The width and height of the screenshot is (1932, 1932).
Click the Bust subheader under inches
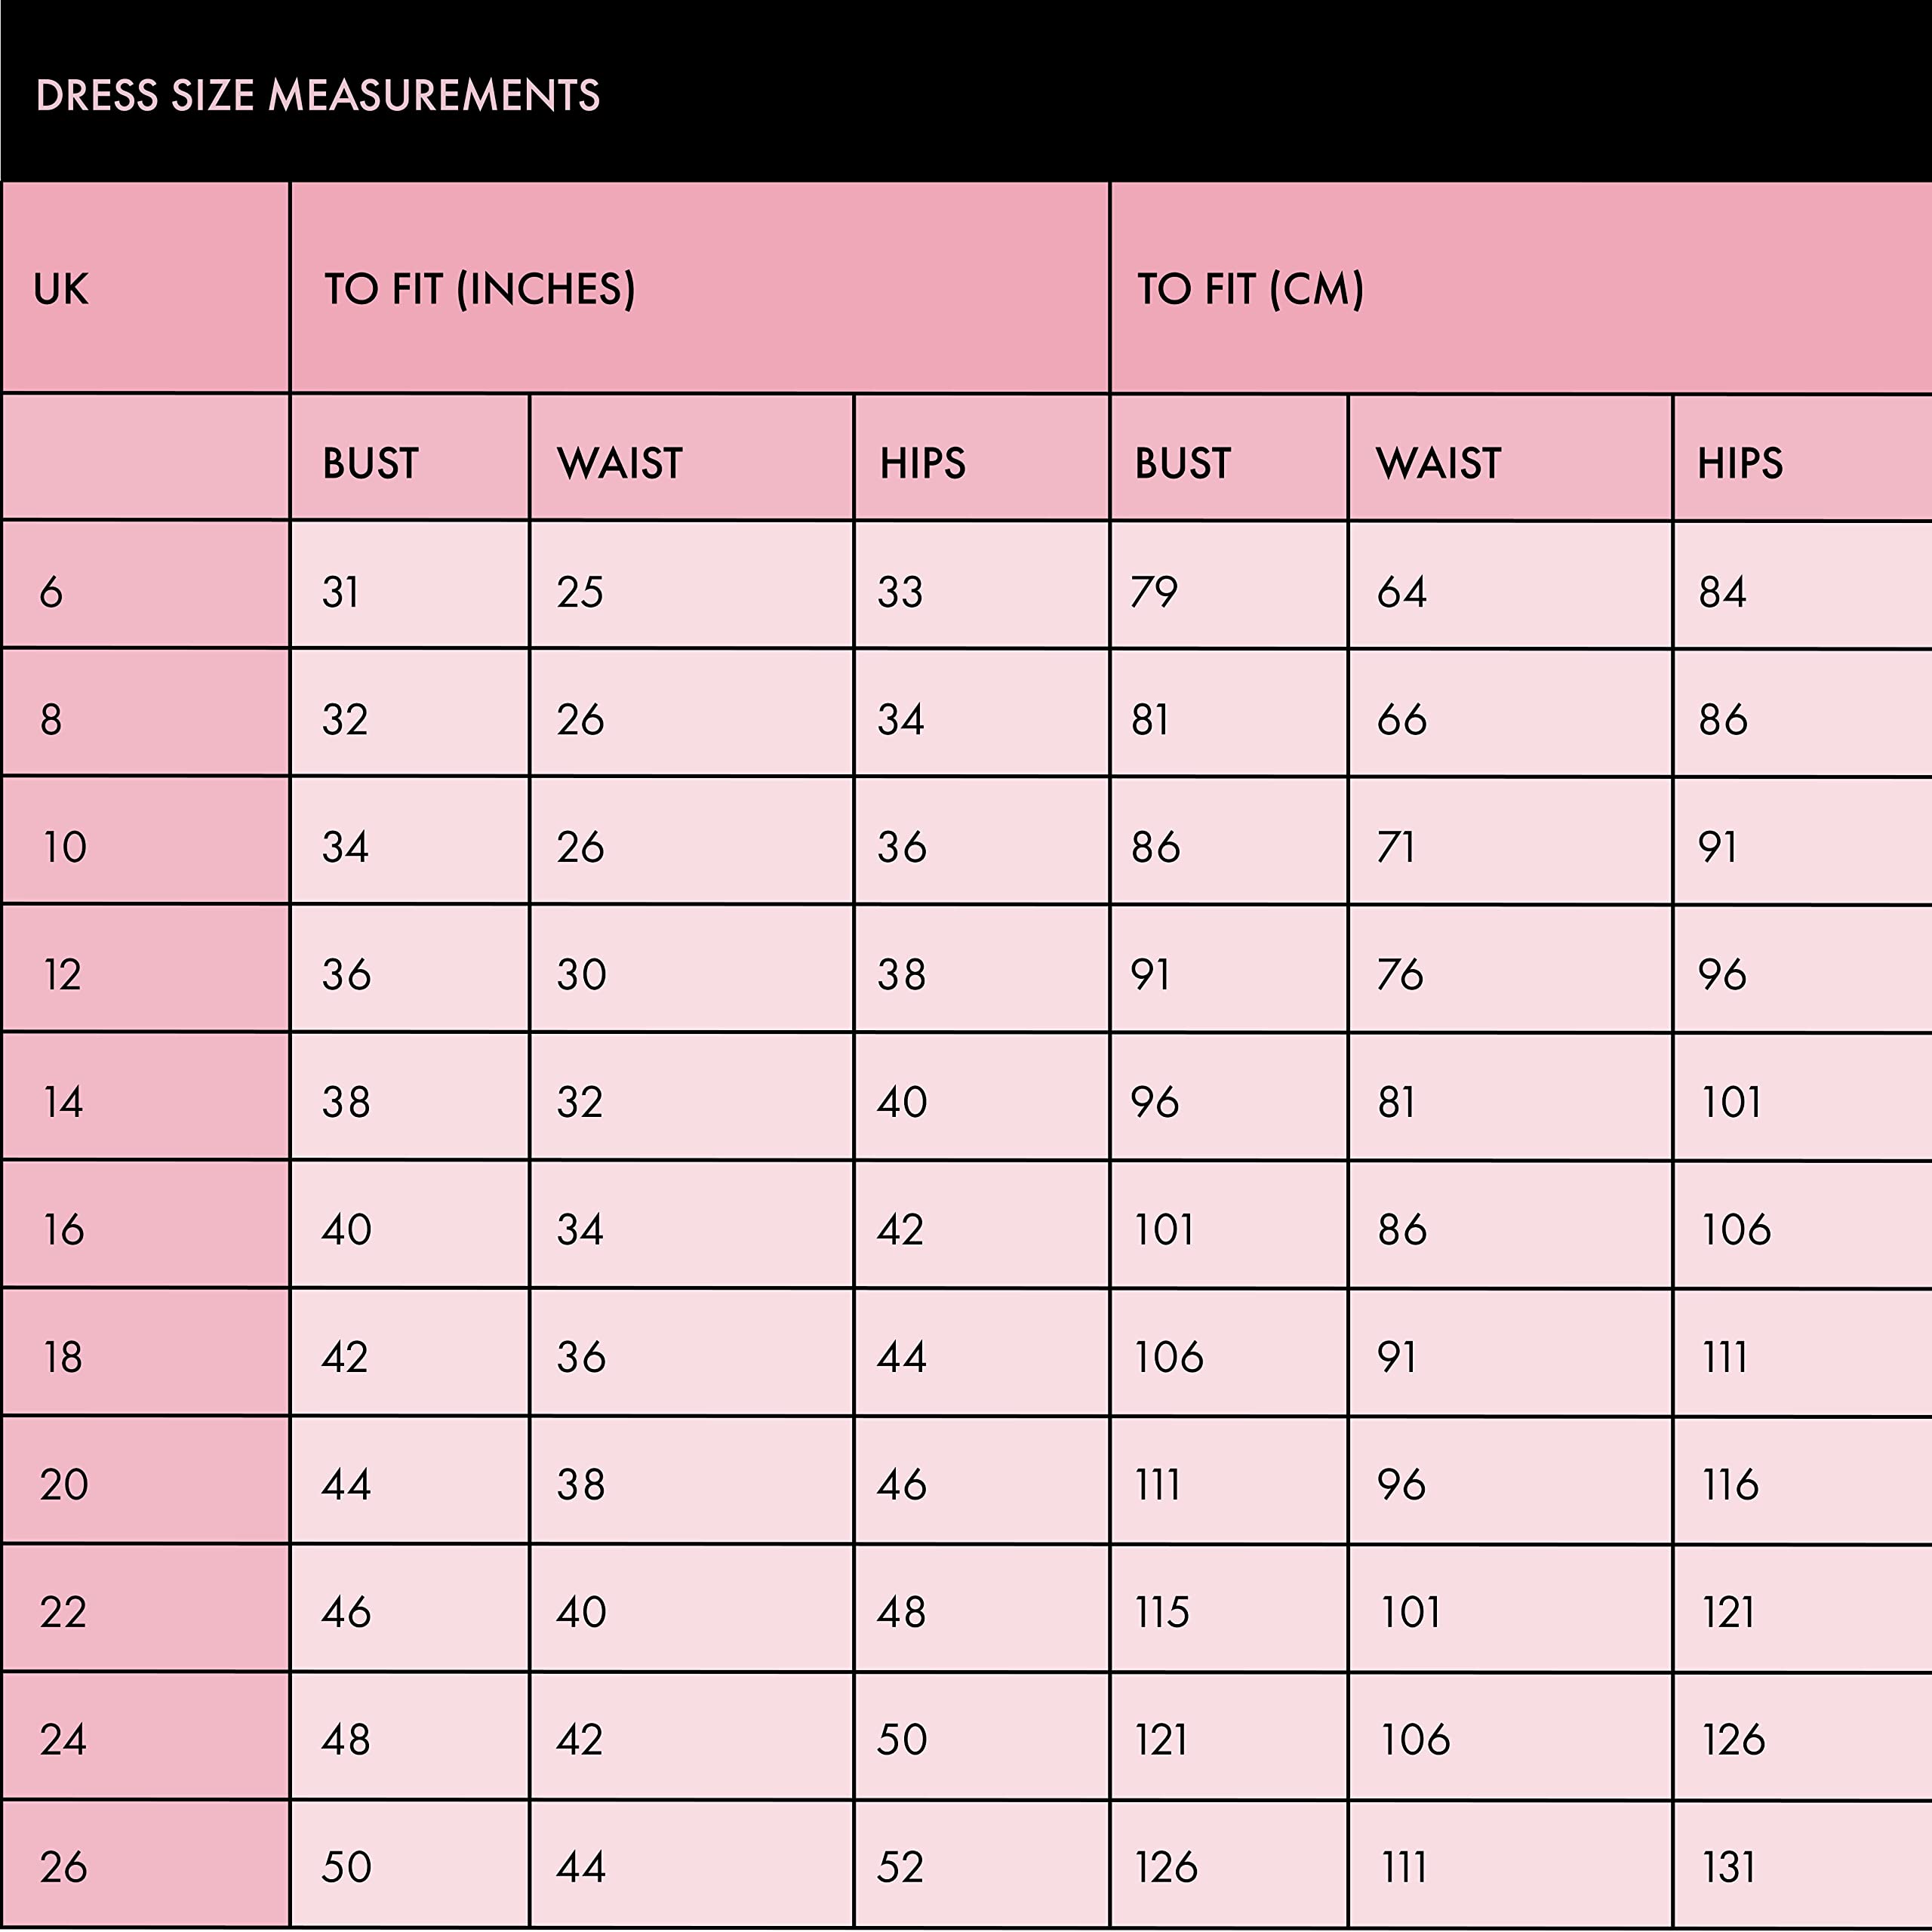[x=370, y=463]
